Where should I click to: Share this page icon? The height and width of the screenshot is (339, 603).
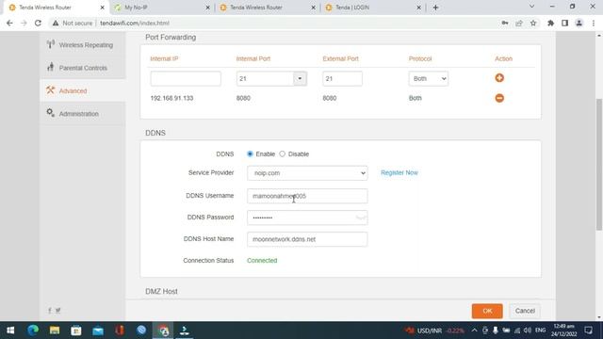tap(519, 23)
